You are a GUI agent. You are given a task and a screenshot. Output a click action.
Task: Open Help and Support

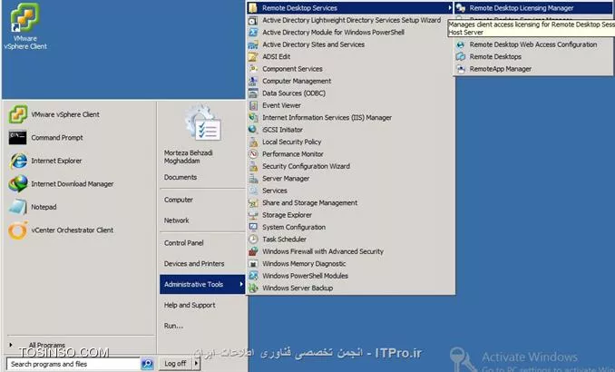point(190,305)
